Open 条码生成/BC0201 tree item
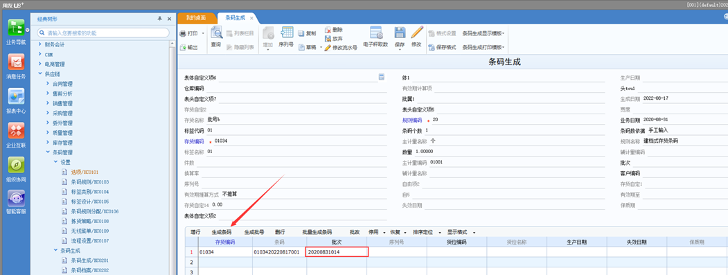 [89, 260]
